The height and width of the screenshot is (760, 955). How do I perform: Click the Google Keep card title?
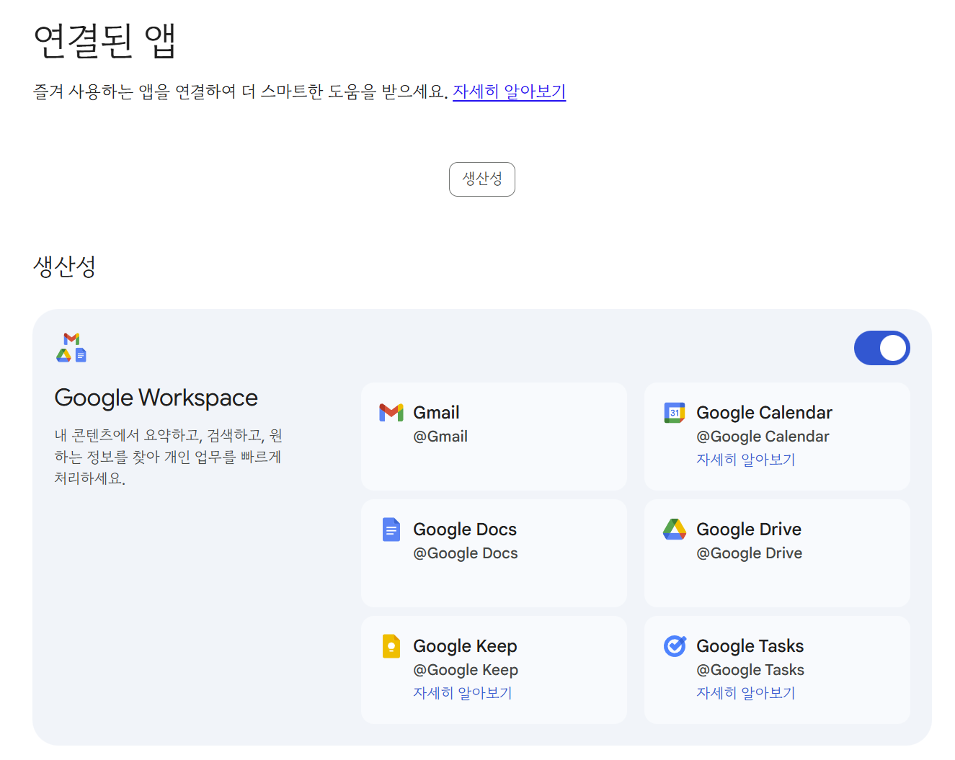pyautogui.click(x=465, y=646)
